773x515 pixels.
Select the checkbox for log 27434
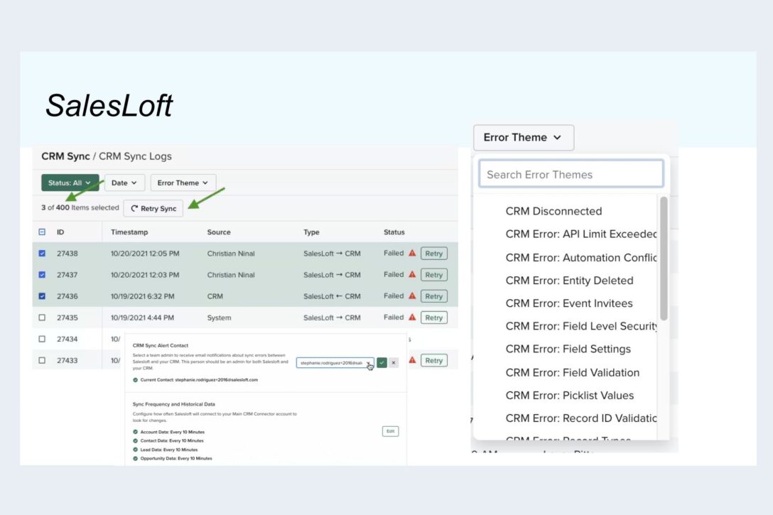coord(42,339)
